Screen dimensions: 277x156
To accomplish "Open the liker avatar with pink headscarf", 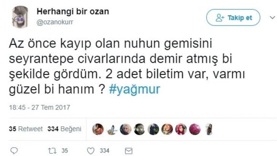I will point(181,129).
